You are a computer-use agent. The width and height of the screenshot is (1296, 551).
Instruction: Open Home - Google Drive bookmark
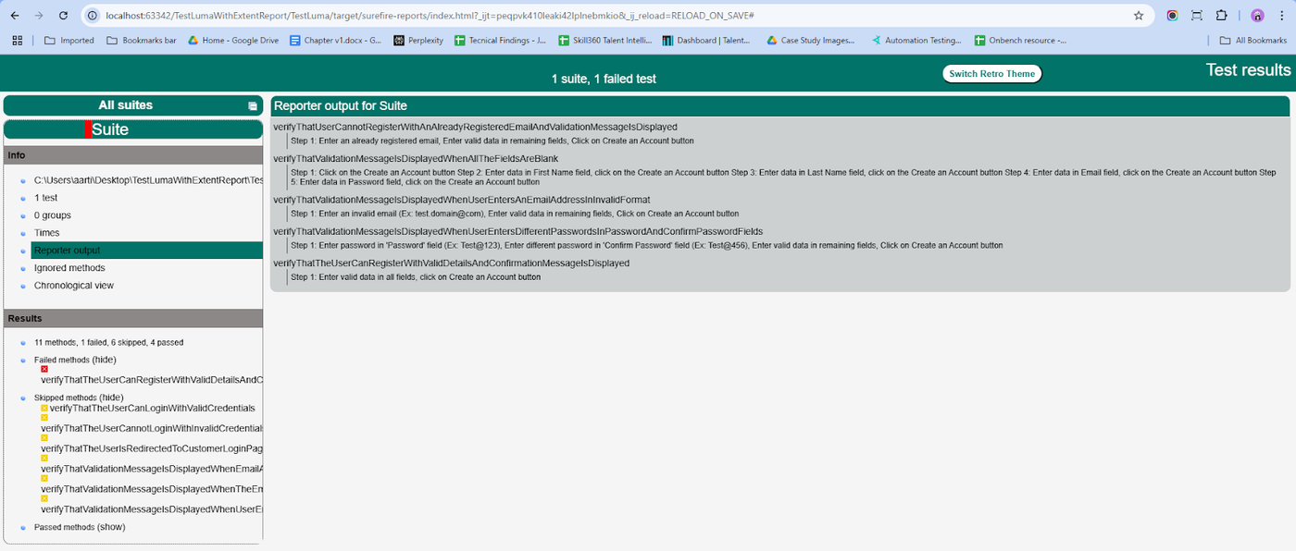[x=233, y=41]
